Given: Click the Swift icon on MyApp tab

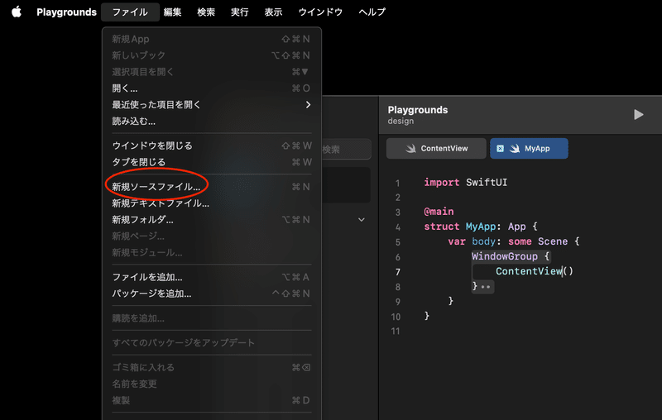Looking at the screenshot, I should [x=514, y=149].
